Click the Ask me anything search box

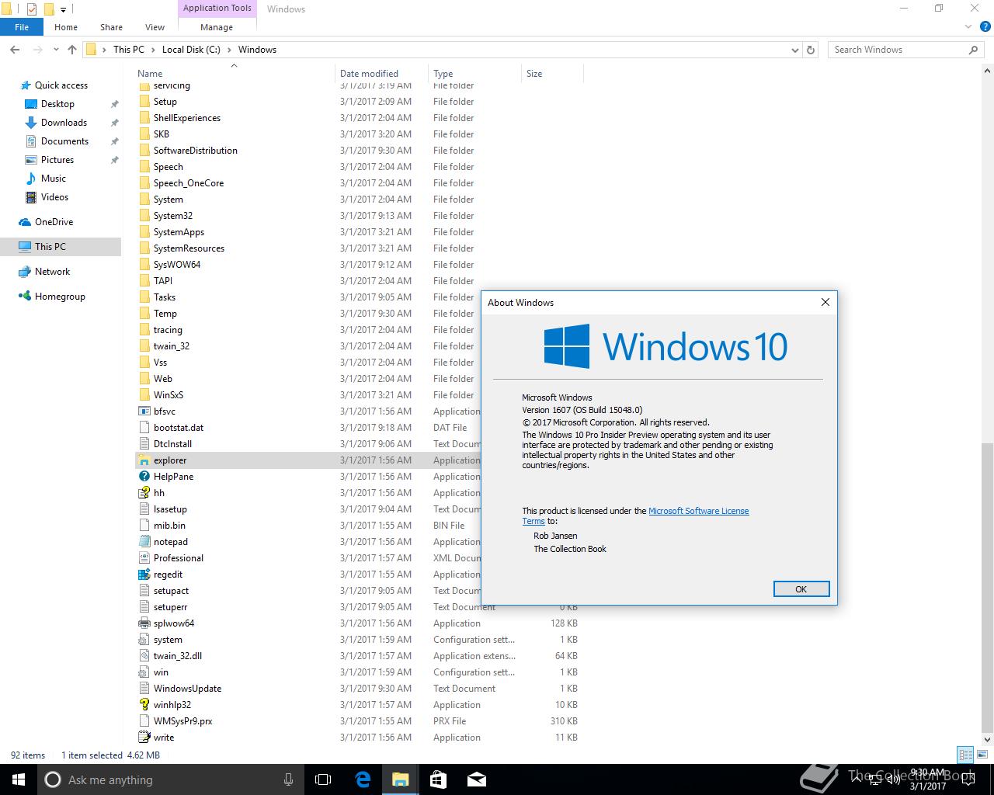[x=169, y=779]
